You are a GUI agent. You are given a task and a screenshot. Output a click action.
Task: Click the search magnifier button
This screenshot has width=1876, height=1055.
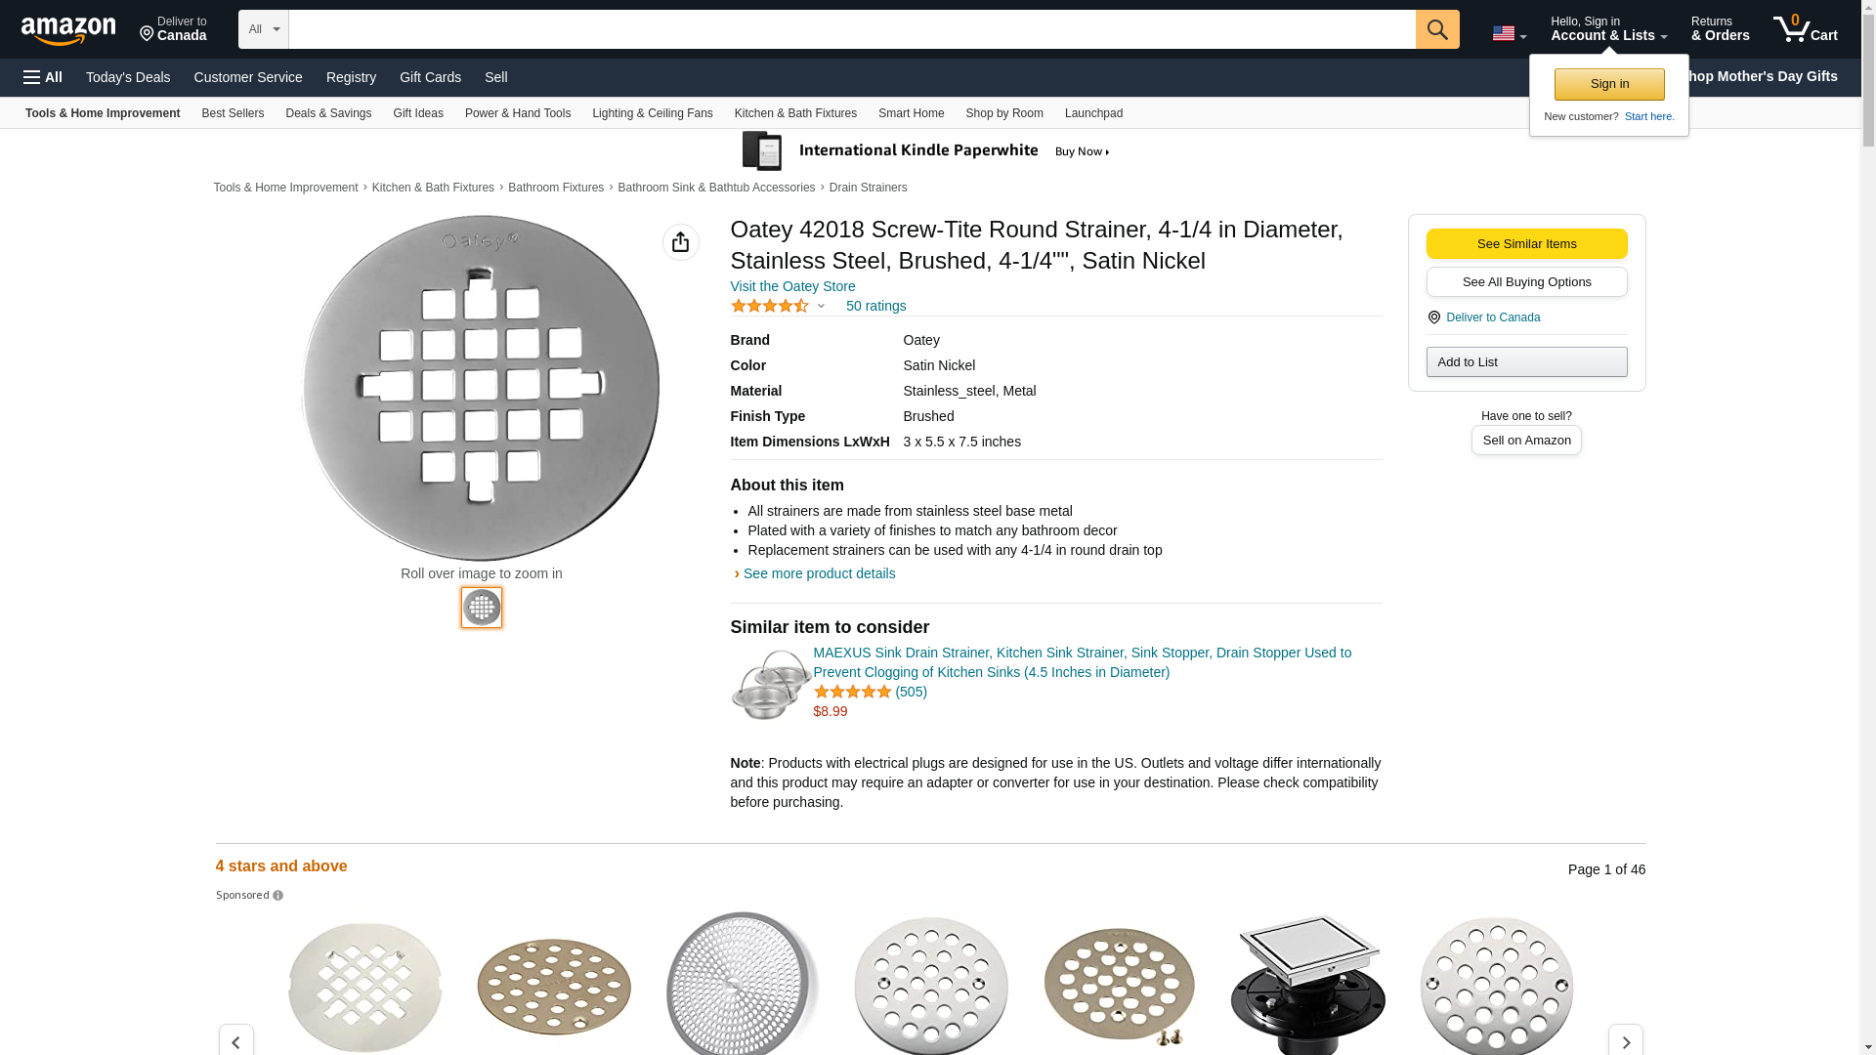1436,29
